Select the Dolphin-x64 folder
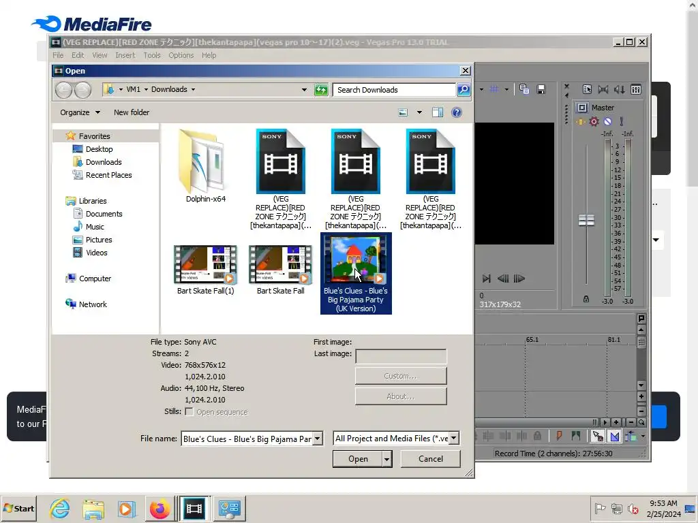The height and width of the screenshot is (523, 698). (205, 166)
